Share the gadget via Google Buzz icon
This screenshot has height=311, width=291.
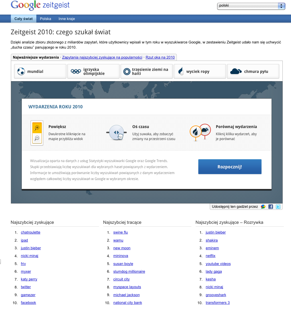[x=263, y=207]
